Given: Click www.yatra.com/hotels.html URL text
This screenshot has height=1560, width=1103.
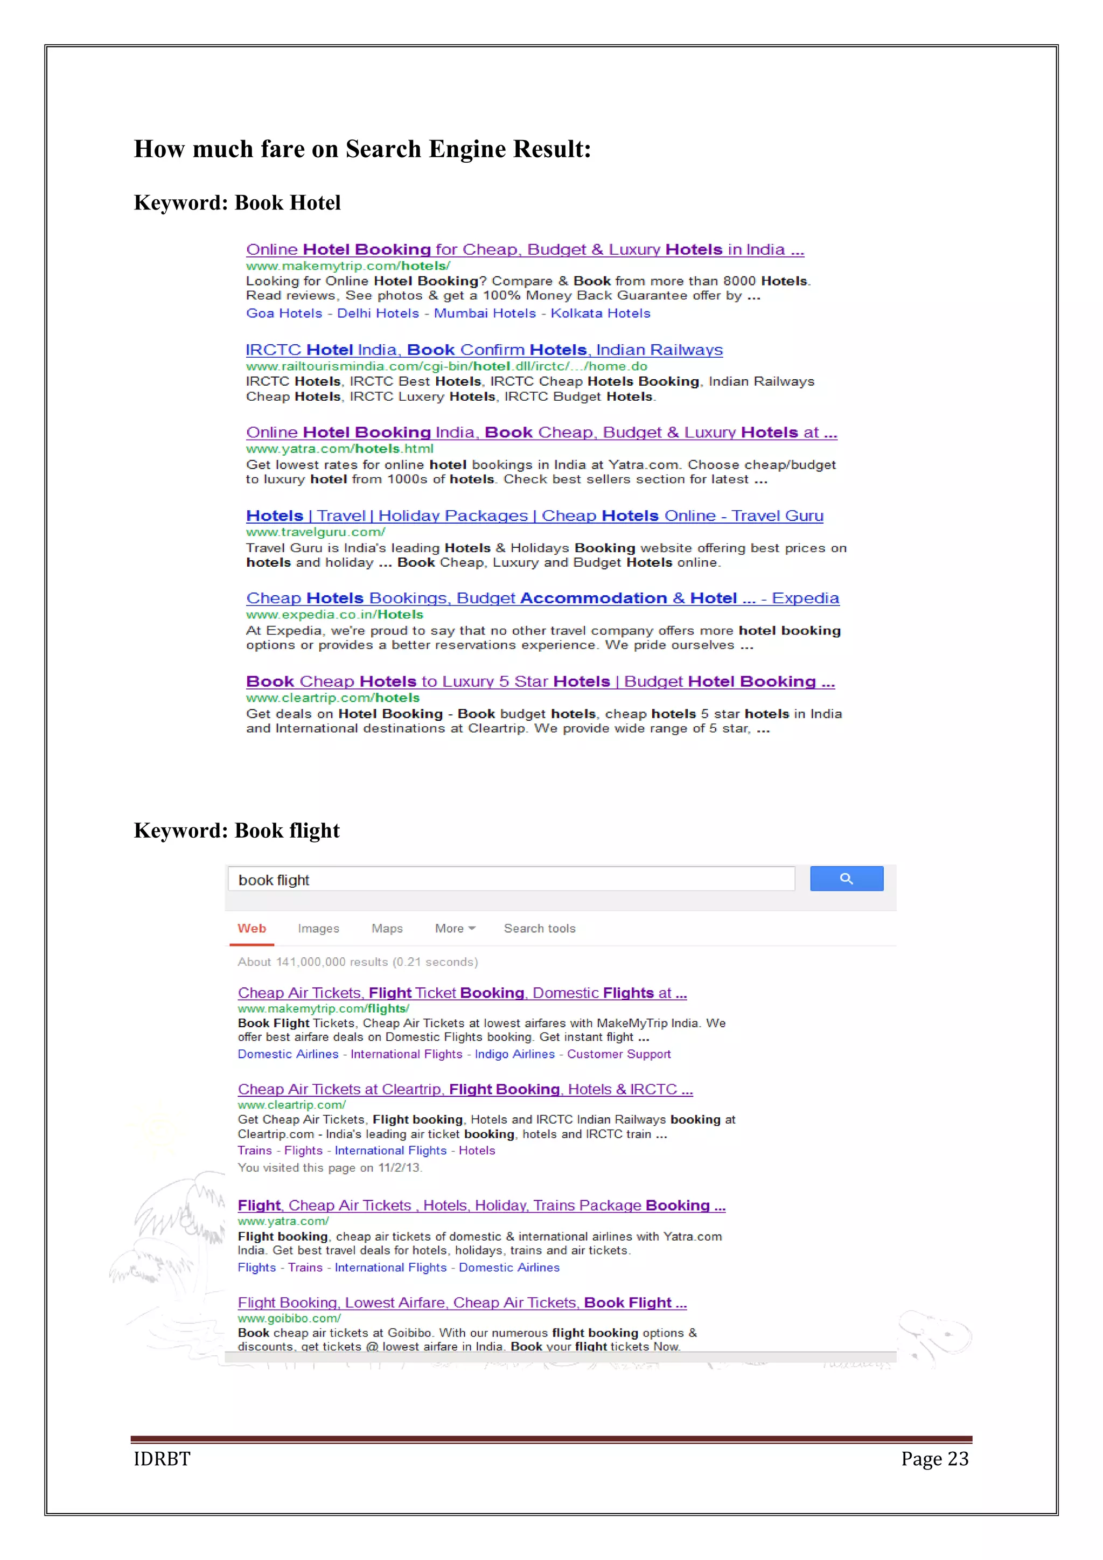Looking at the screenshot, I should pos(340,449).
